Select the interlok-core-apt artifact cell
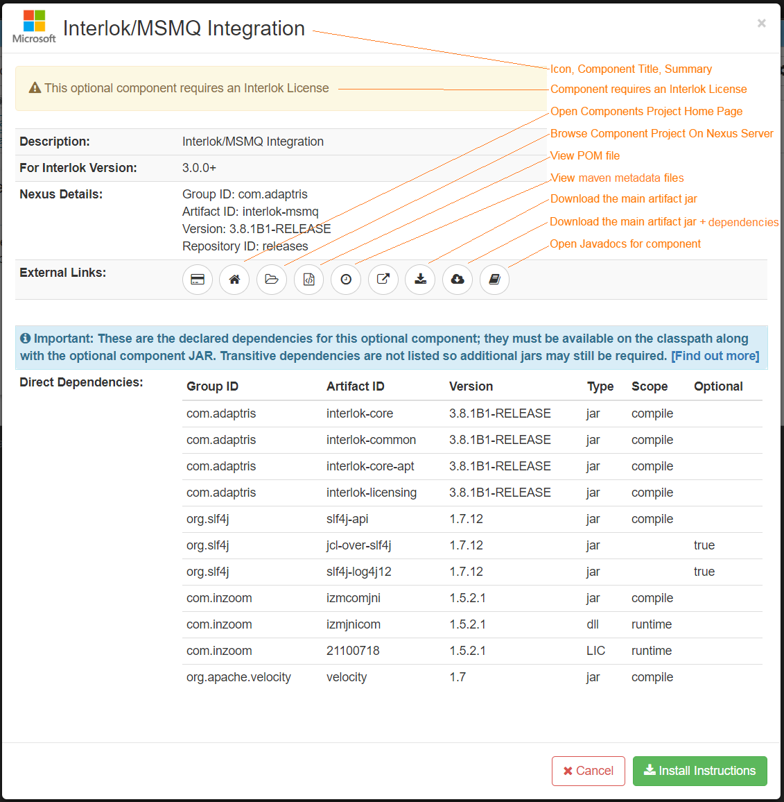This screenshot has height=802, width=784. [370, 466]
